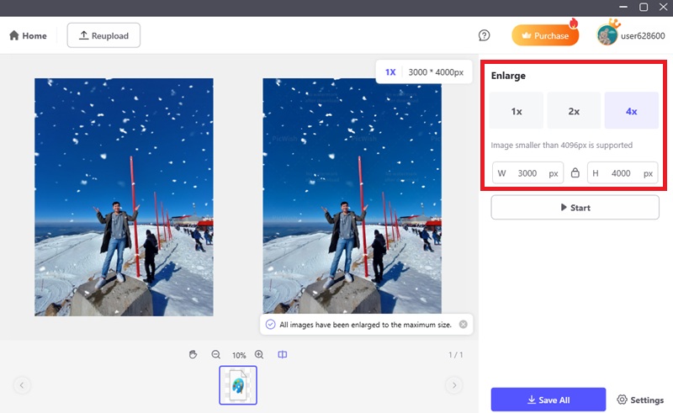Click the previous image arrow
This screenshot has height=413, width=673.
tap(22, 384)
